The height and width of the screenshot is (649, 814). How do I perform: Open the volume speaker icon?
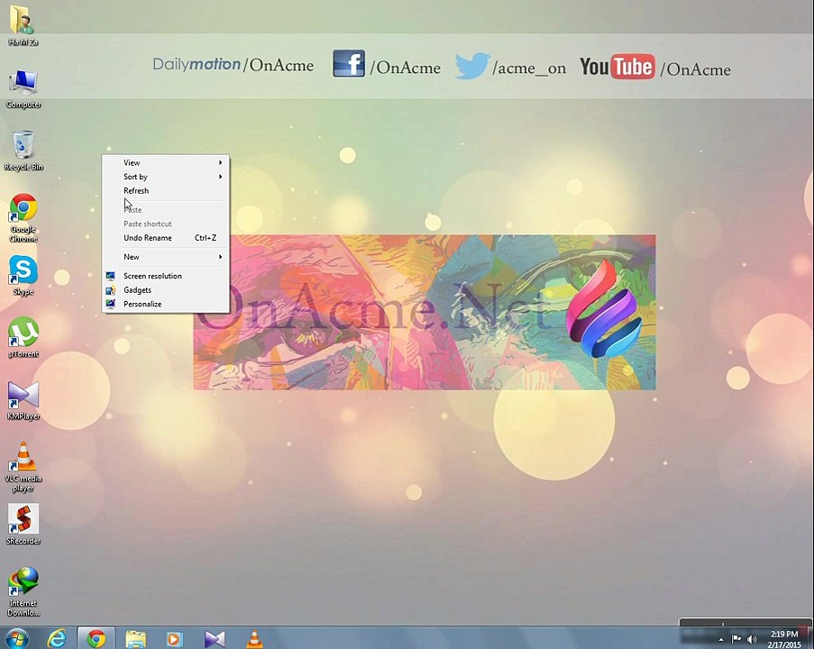[x=751, y=638]
